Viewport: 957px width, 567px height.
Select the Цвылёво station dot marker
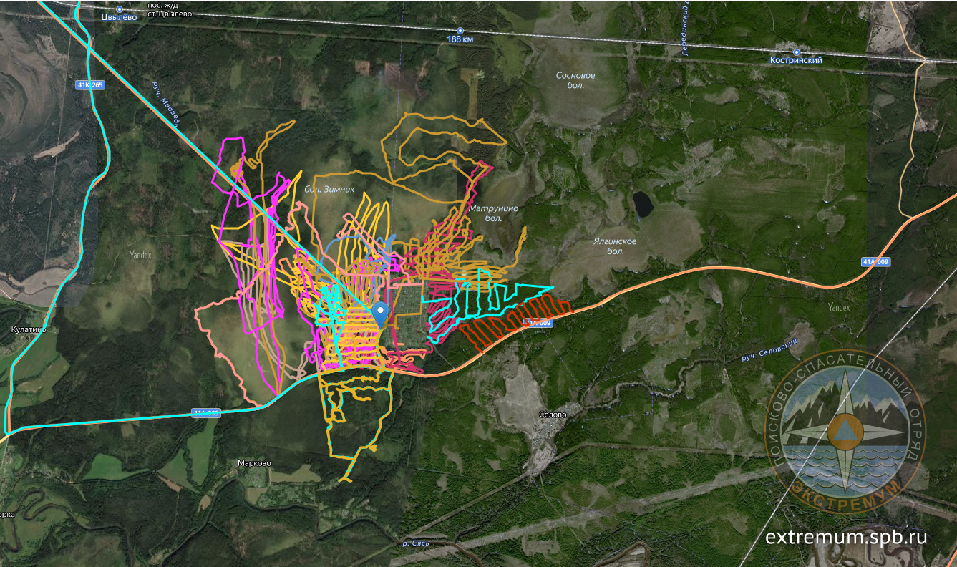click(x=120, y=9)
